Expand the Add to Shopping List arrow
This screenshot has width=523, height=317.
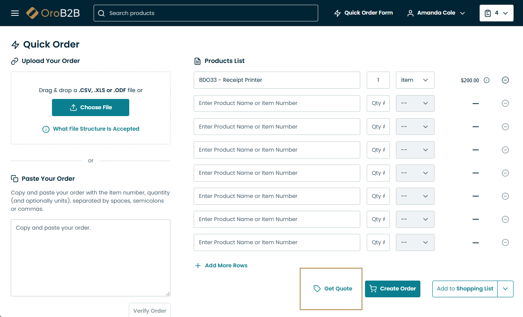(x=505, y=289)
